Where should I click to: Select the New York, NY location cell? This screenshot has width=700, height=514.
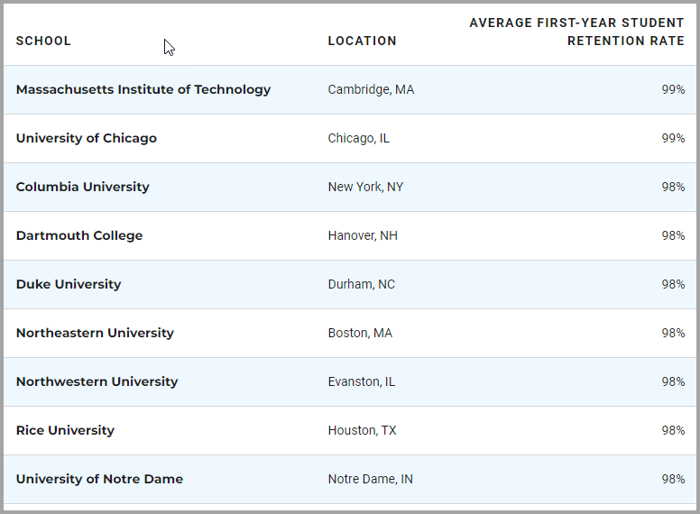pos(365,187)
